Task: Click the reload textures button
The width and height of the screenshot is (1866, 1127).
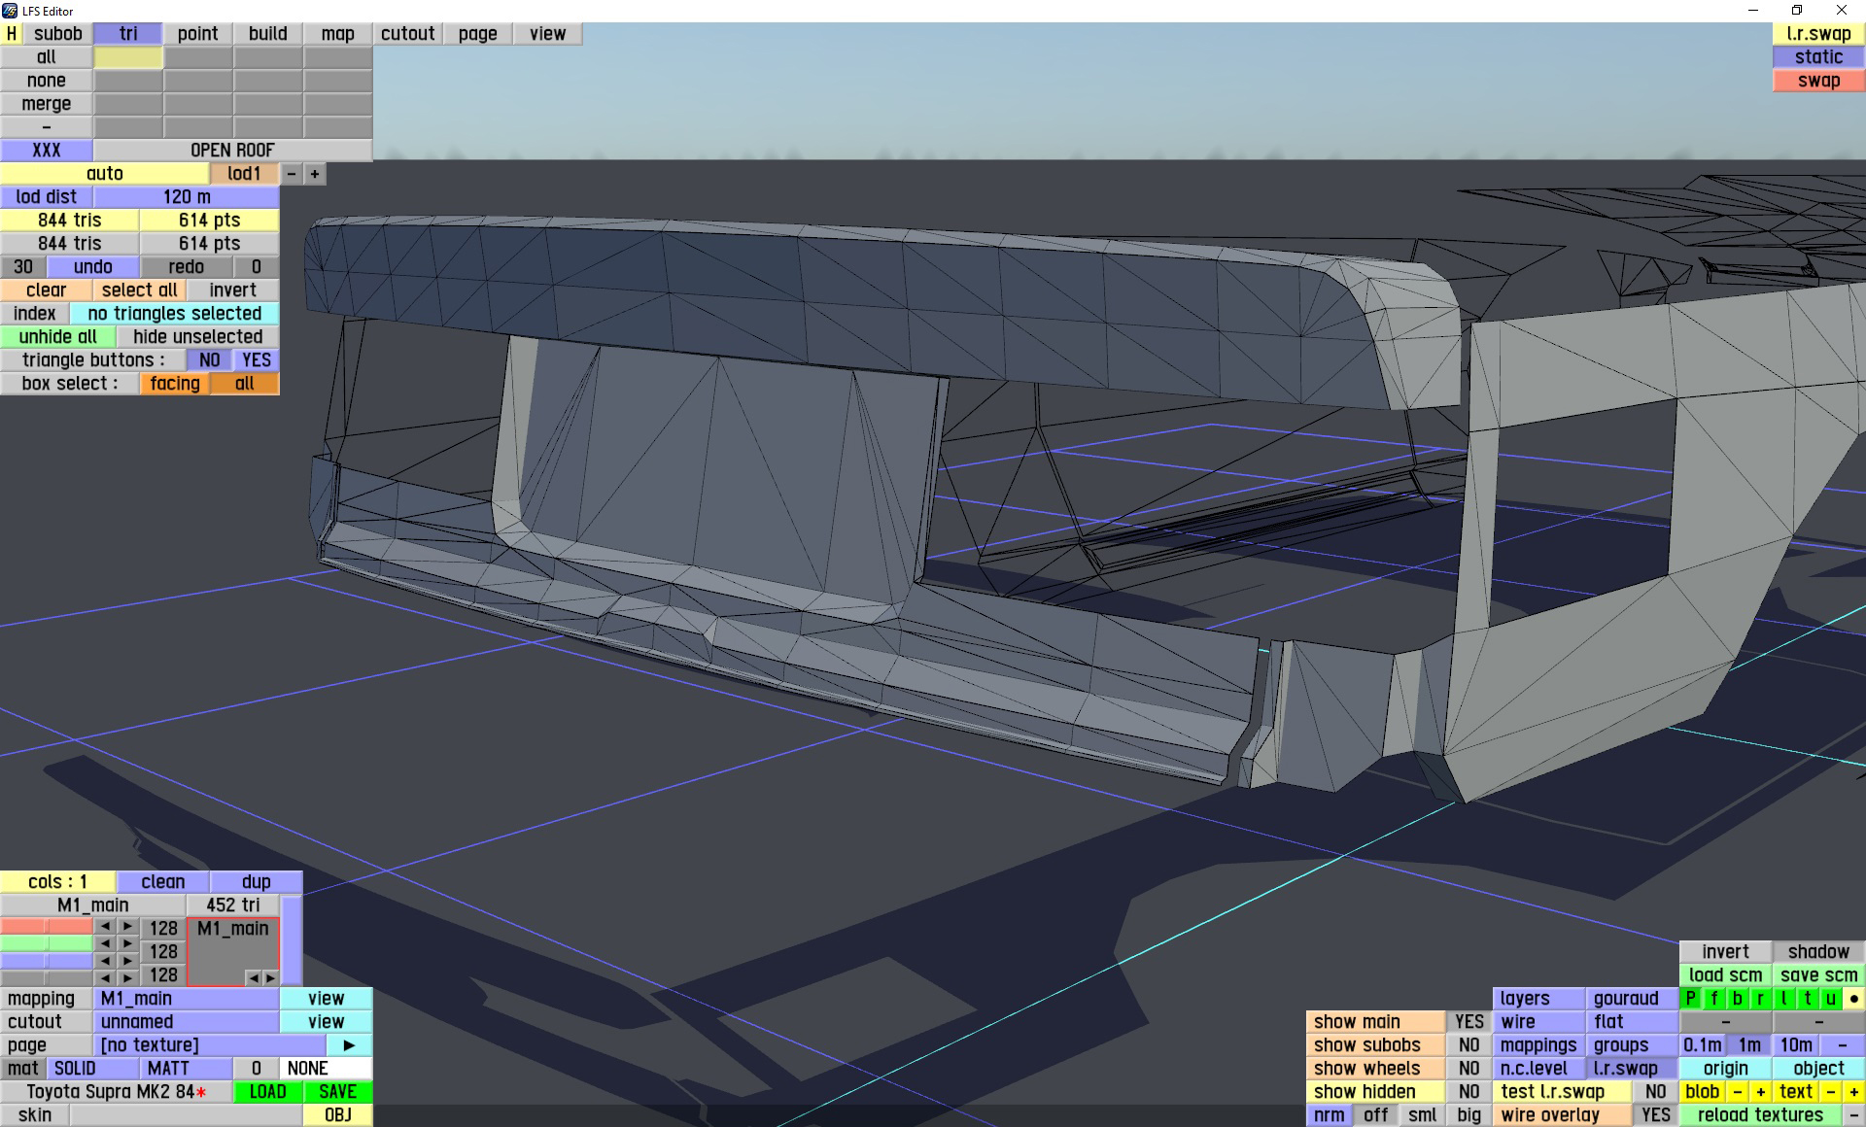Action: click(1759, 1114)
